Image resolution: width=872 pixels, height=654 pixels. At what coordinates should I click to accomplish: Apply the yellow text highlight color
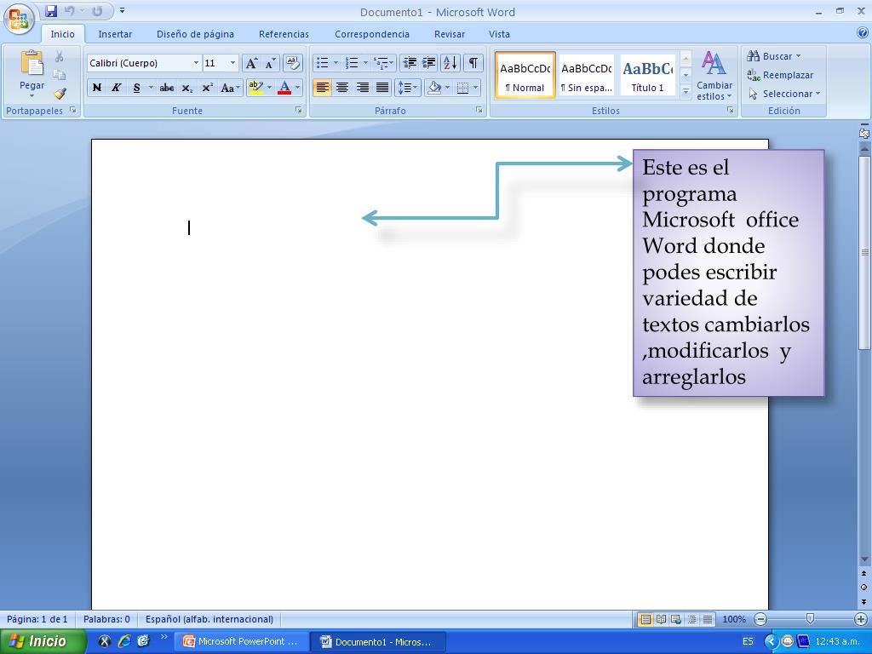[255, 88]
